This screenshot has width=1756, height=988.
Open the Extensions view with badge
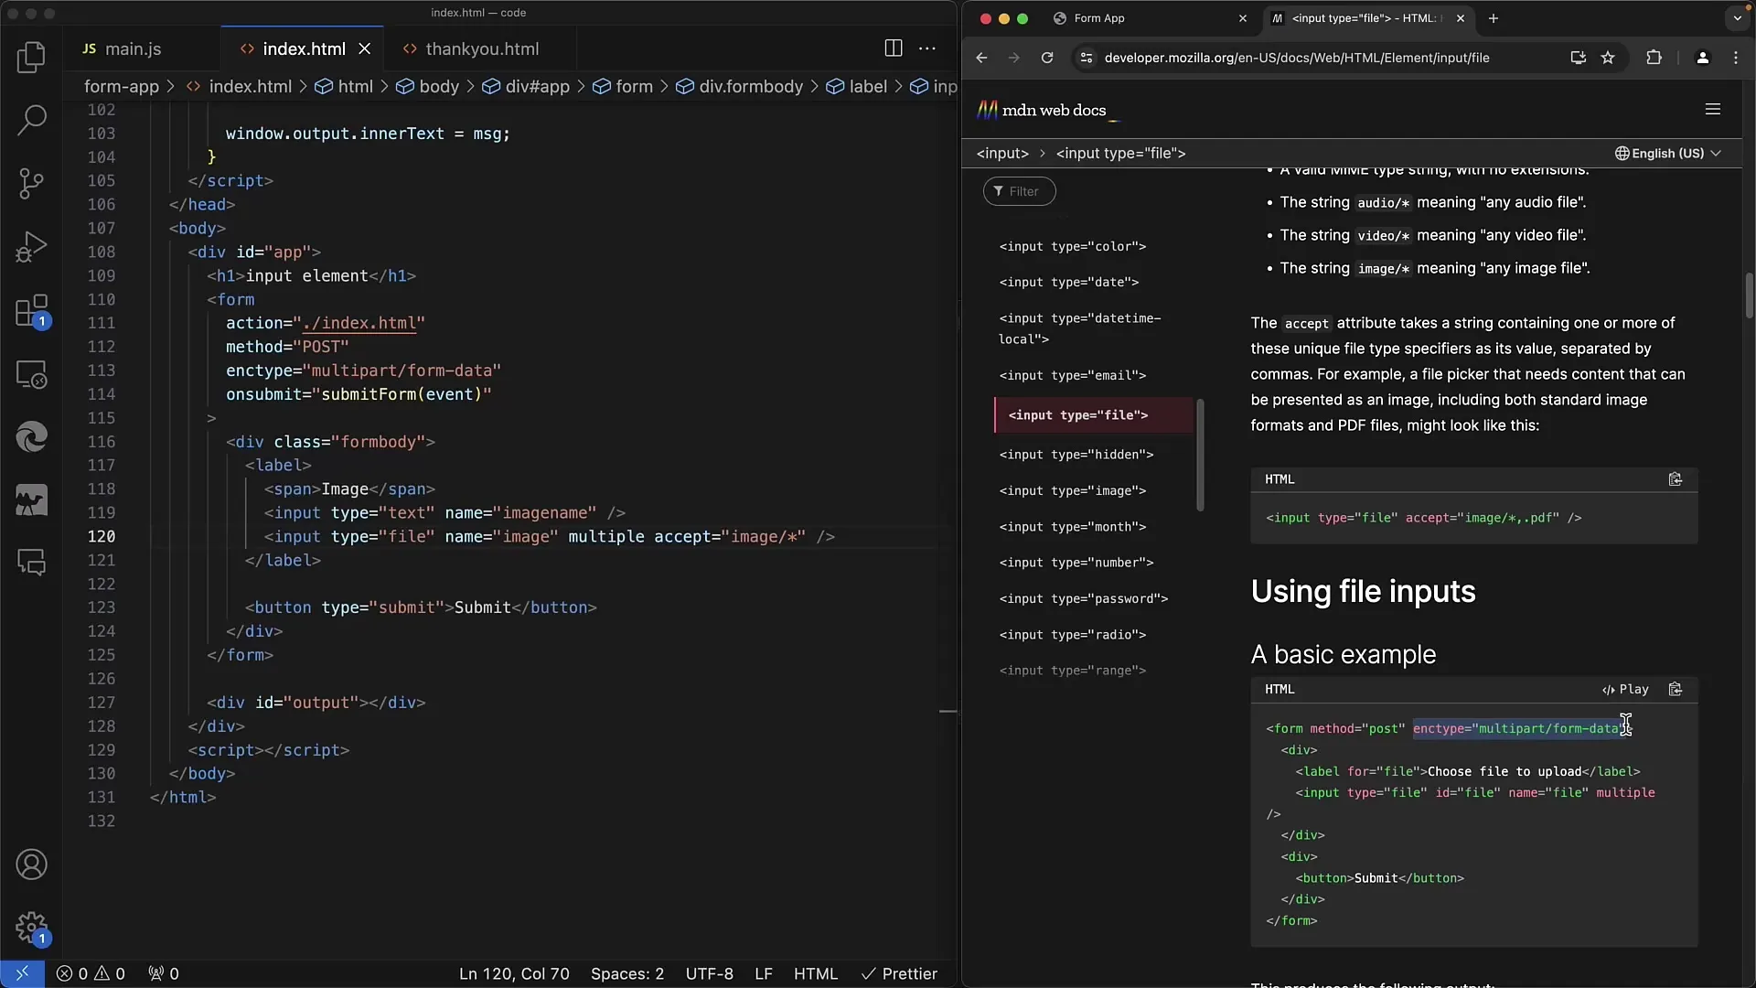point(31,311)
